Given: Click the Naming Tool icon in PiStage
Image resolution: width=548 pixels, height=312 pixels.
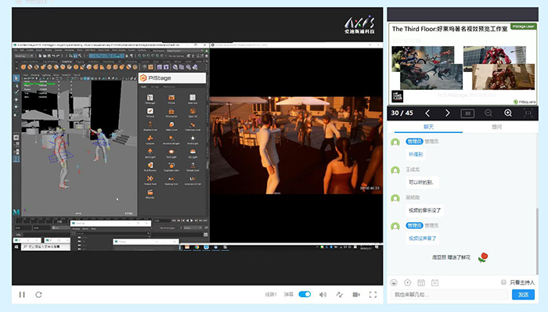Looking at the screenshot, I should coord(171,180).
